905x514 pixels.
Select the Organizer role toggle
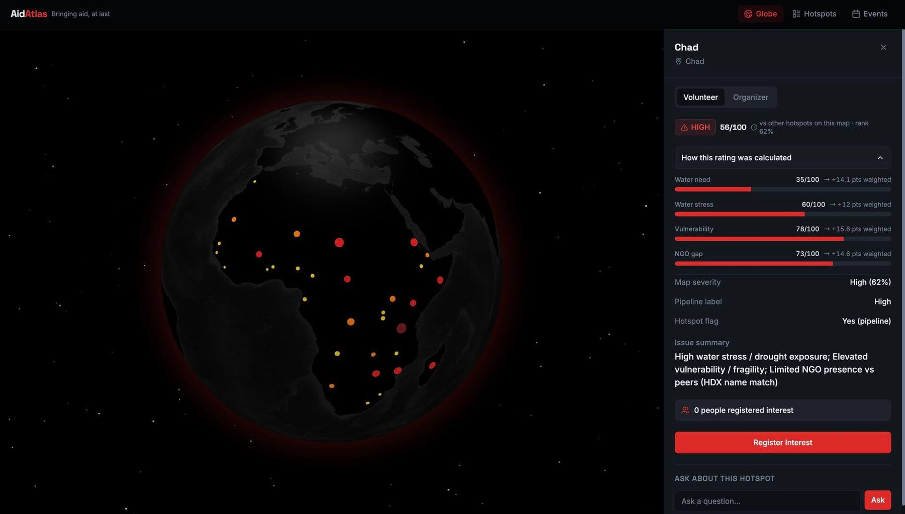click(x=750, y=97)
